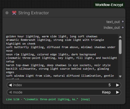Switch mode to previous option arrow
Viewport: 130px width, 109px height.
[x=10, y=92]
